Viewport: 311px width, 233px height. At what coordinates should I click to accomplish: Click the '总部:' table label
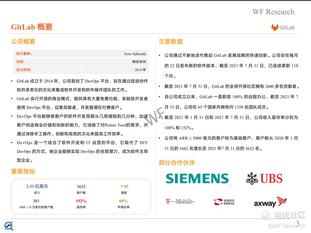coord(20,62)
